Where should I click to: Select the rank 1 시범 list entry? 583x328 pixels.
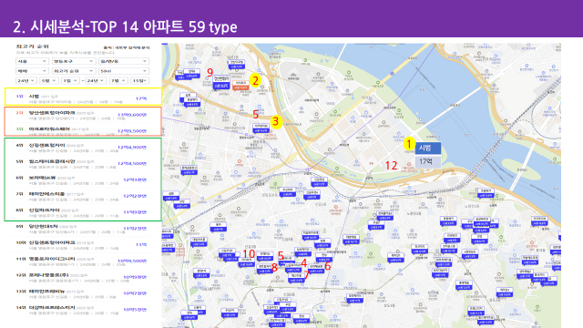pos(83,97)
